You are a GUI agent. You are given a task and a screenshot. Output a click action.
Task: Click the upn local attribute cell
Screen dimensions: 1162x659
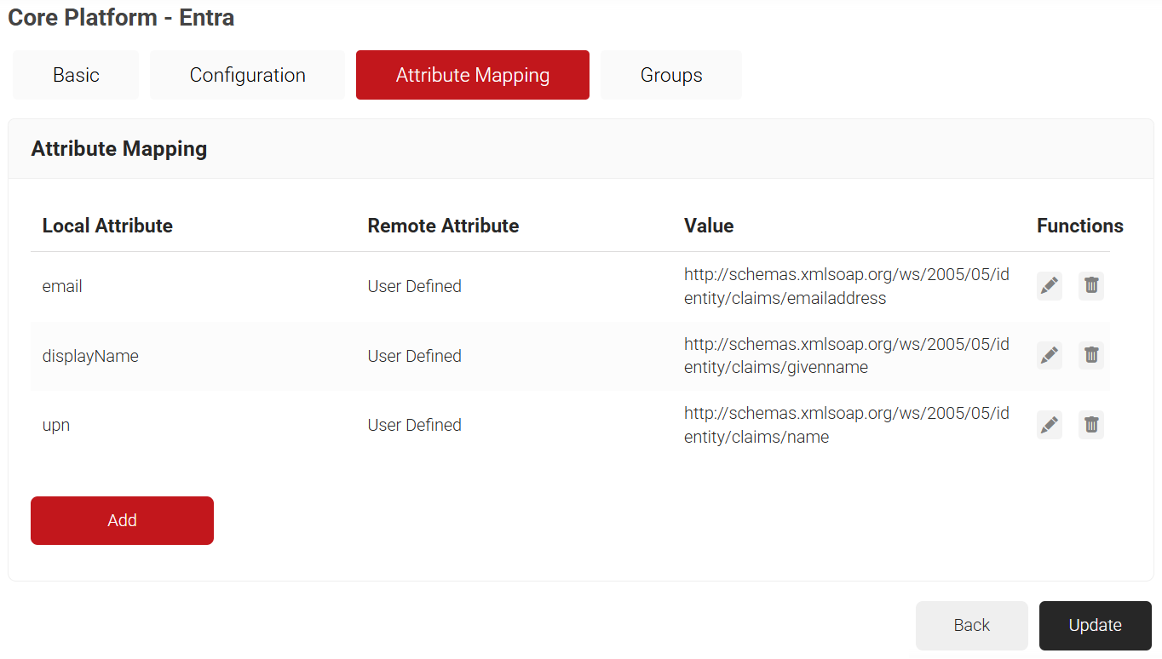[x=56, y=425]
